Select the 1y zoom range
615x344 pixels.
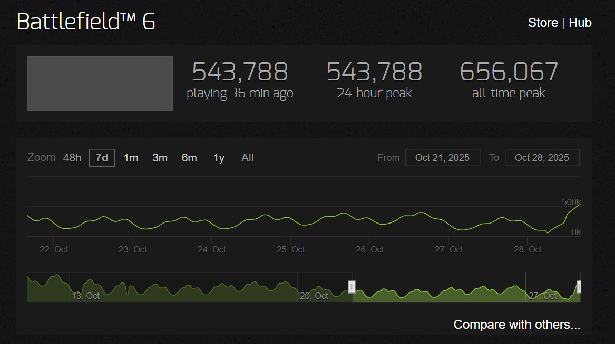pyautogui.click(x=219, y=158)
